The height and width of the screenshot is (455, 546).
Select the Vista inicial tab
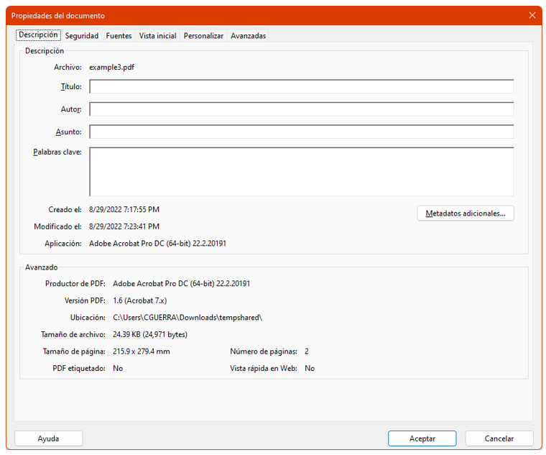[157, 36]
